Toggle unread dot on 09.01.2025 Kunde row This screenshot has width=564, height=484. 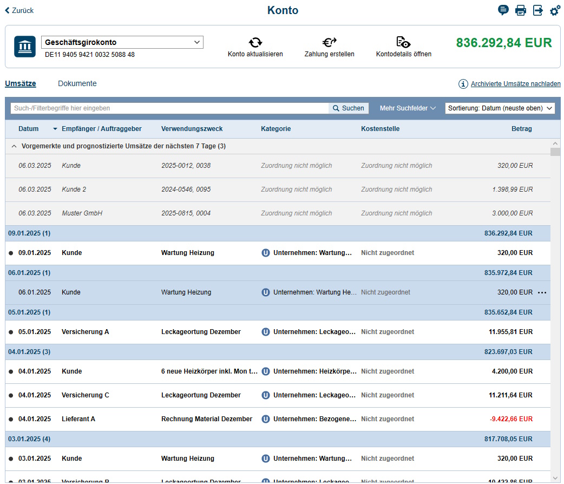tap(11, 253)
